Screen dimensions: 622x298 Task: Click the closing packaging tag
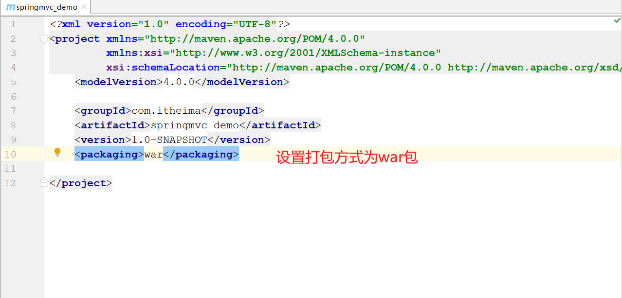201,154
